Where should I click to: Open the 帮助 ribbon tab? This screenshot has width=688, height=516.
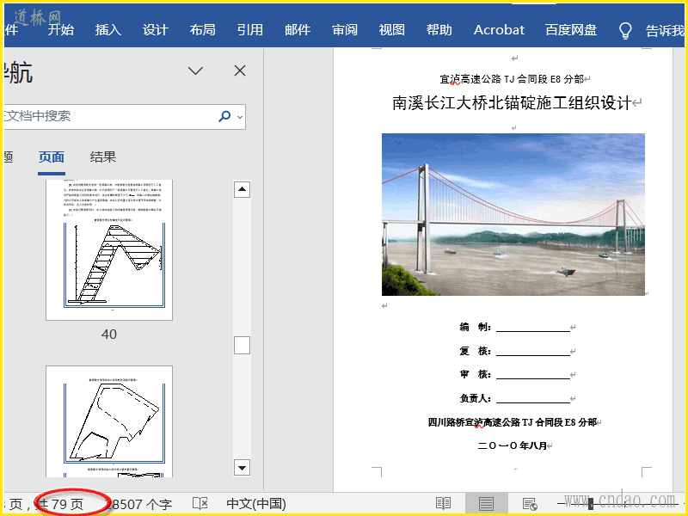click(x=439, y=30)
